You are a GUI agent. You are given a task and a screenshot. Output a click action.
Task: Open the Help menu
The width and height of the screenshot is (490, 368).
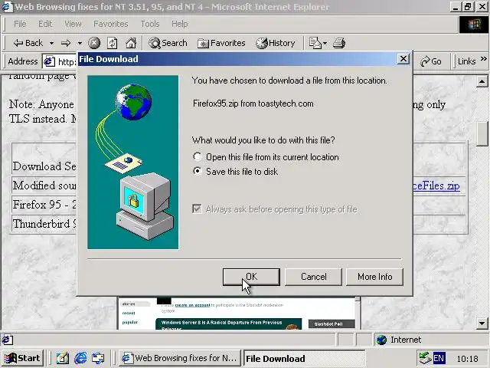coord(180,24)
